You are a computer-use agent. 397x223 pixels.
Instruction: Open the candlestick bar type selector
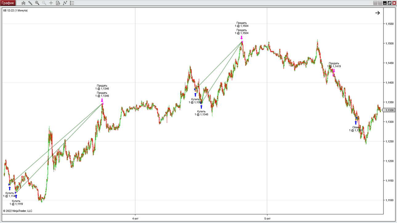point(23,3)
